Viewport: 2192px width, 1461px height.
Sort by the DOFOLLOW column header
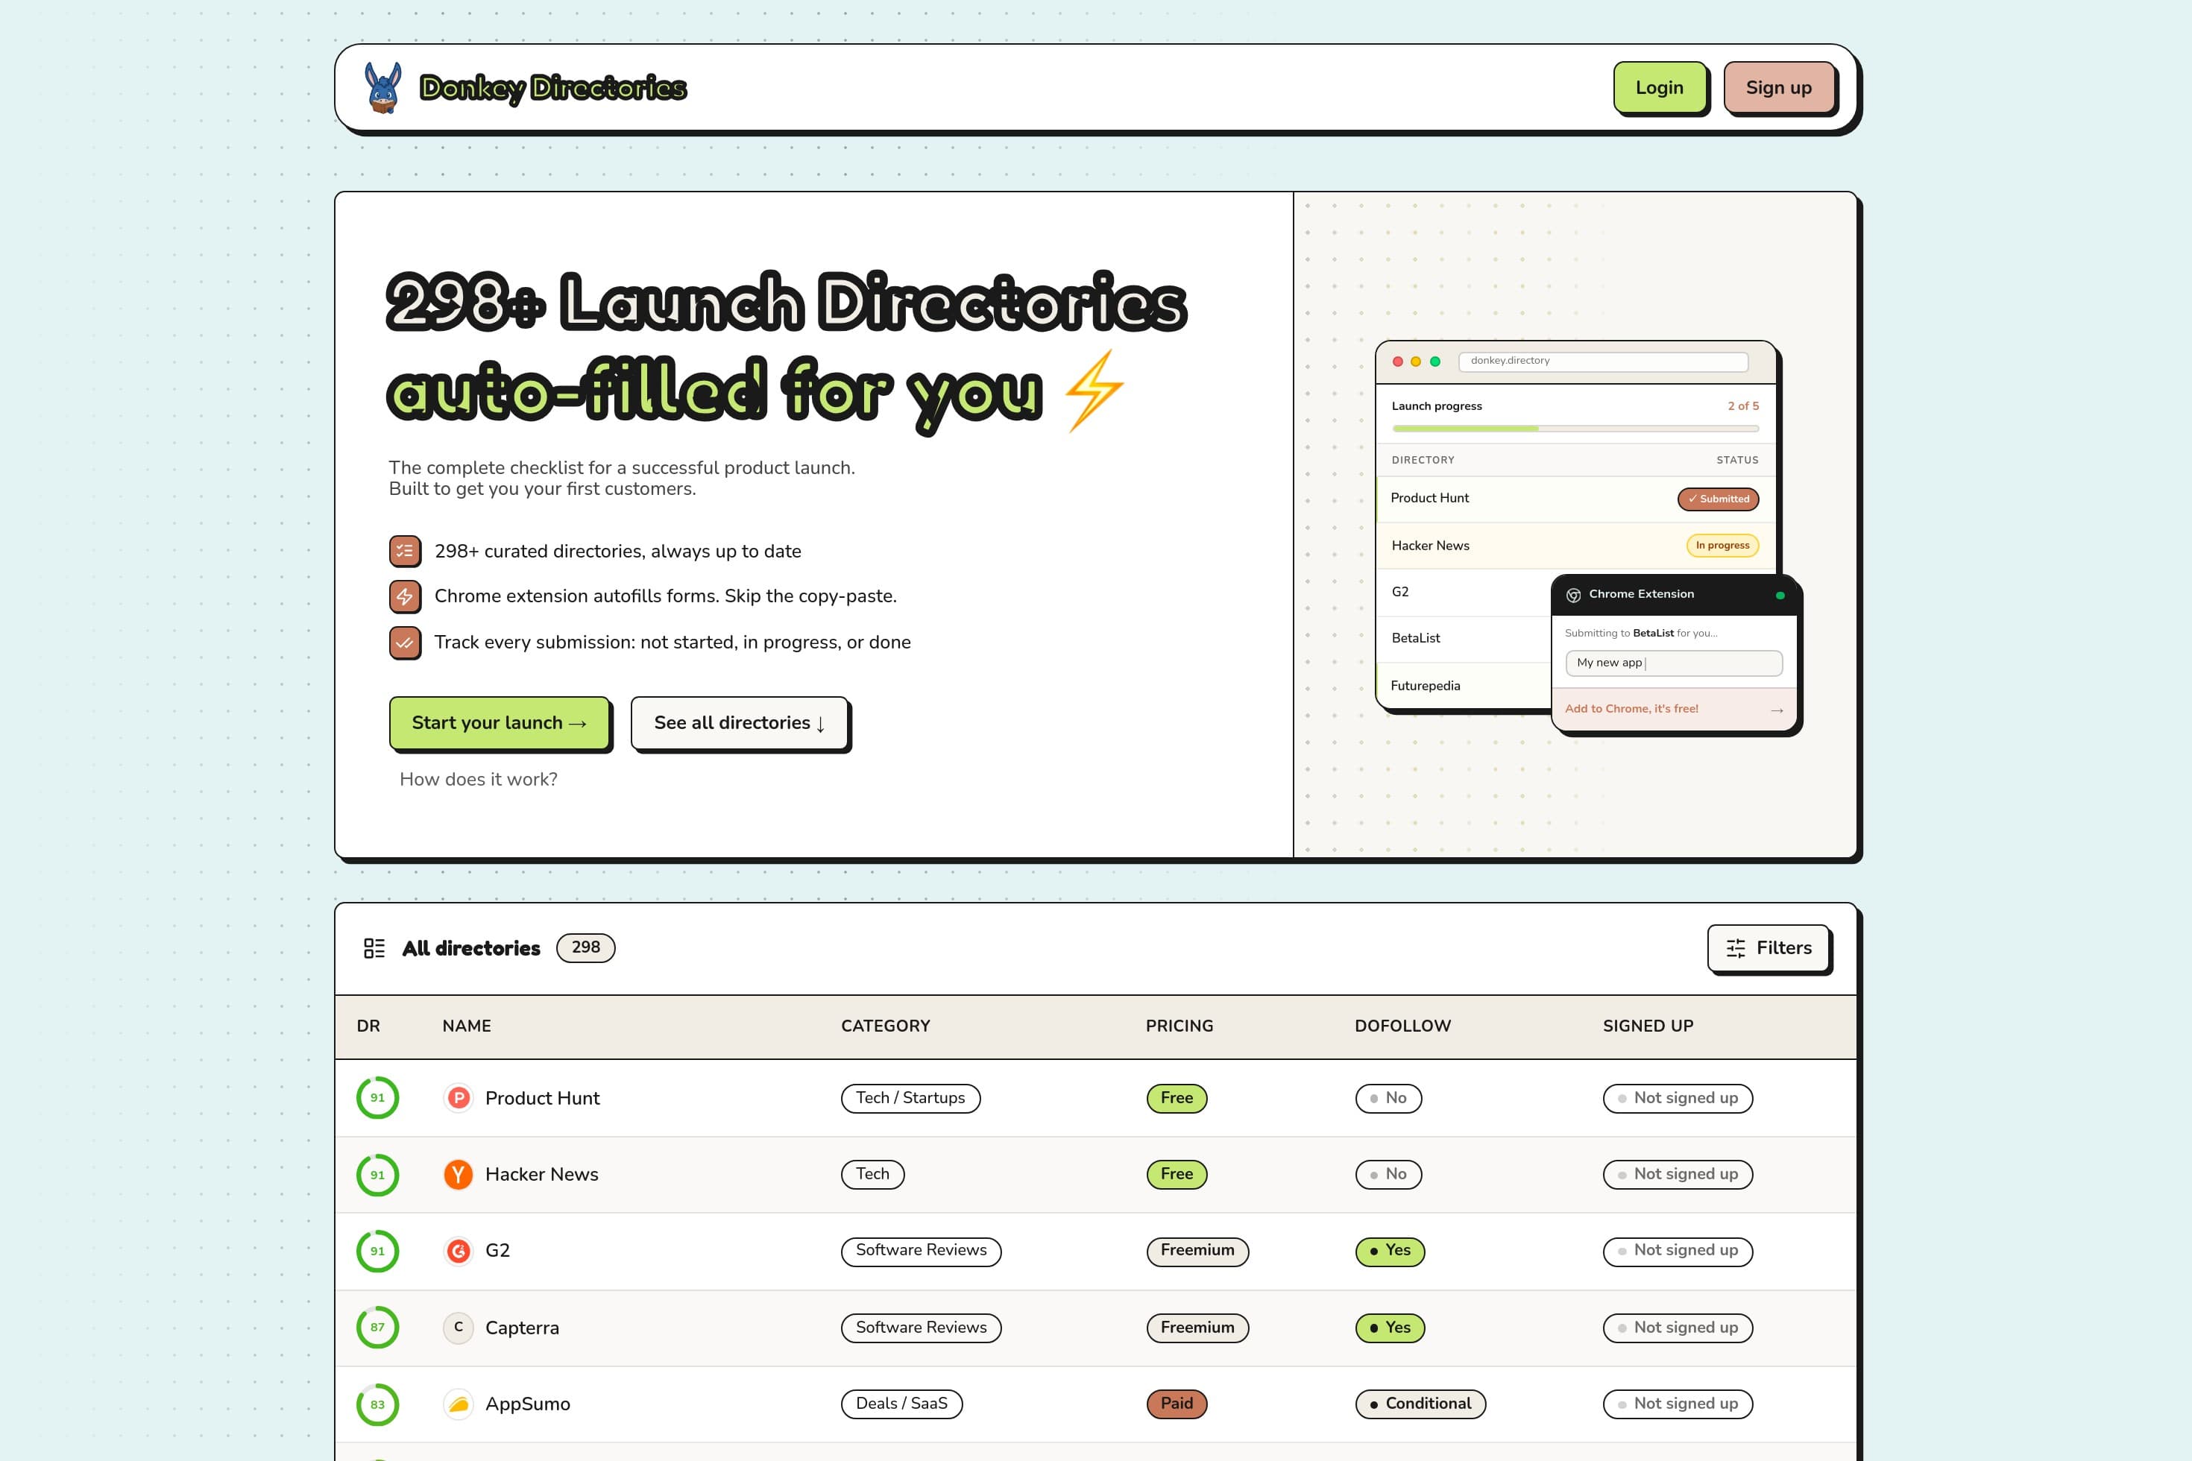coord(1402,1026)
